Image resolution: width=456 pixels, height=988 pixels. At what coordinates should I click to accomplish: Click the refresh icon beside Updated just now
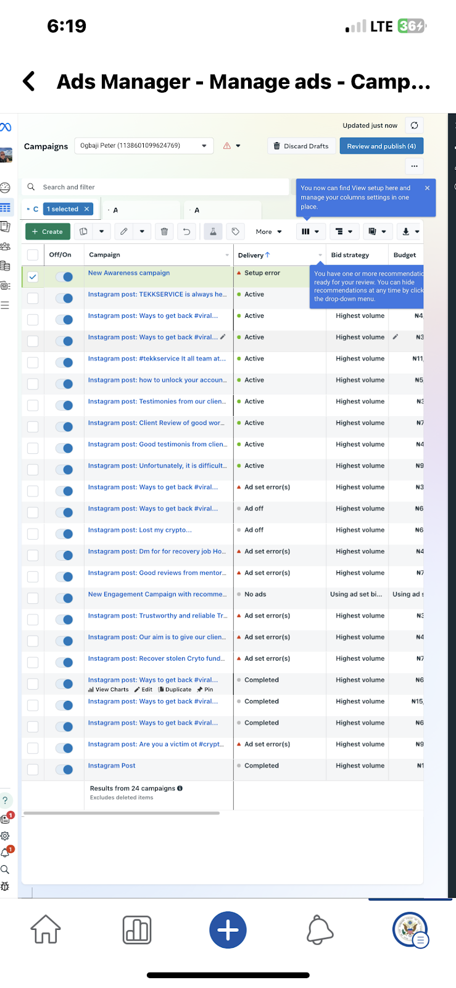tap(414, 125)
